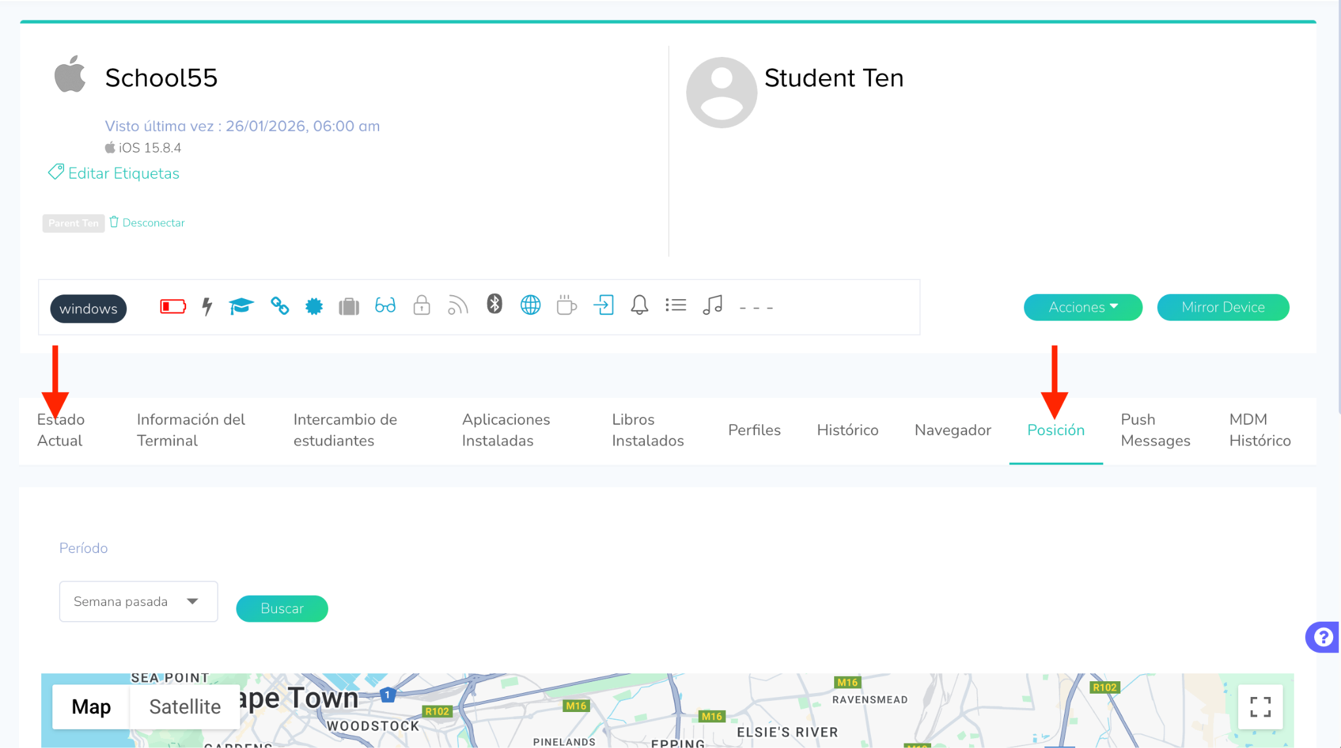This screenshot has width=1341, height=748.
Task: Click the globe web icon
Action: (x=530, y=305)
